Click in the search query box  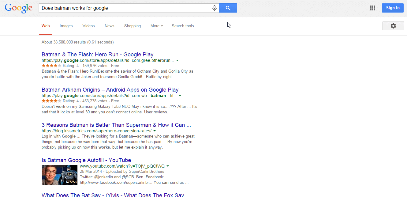[125, 8]
